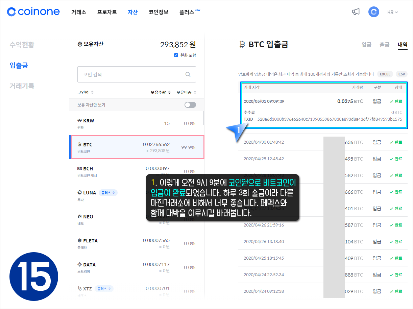Click the search magnifier icon in coin search

[x=188, y=74]
